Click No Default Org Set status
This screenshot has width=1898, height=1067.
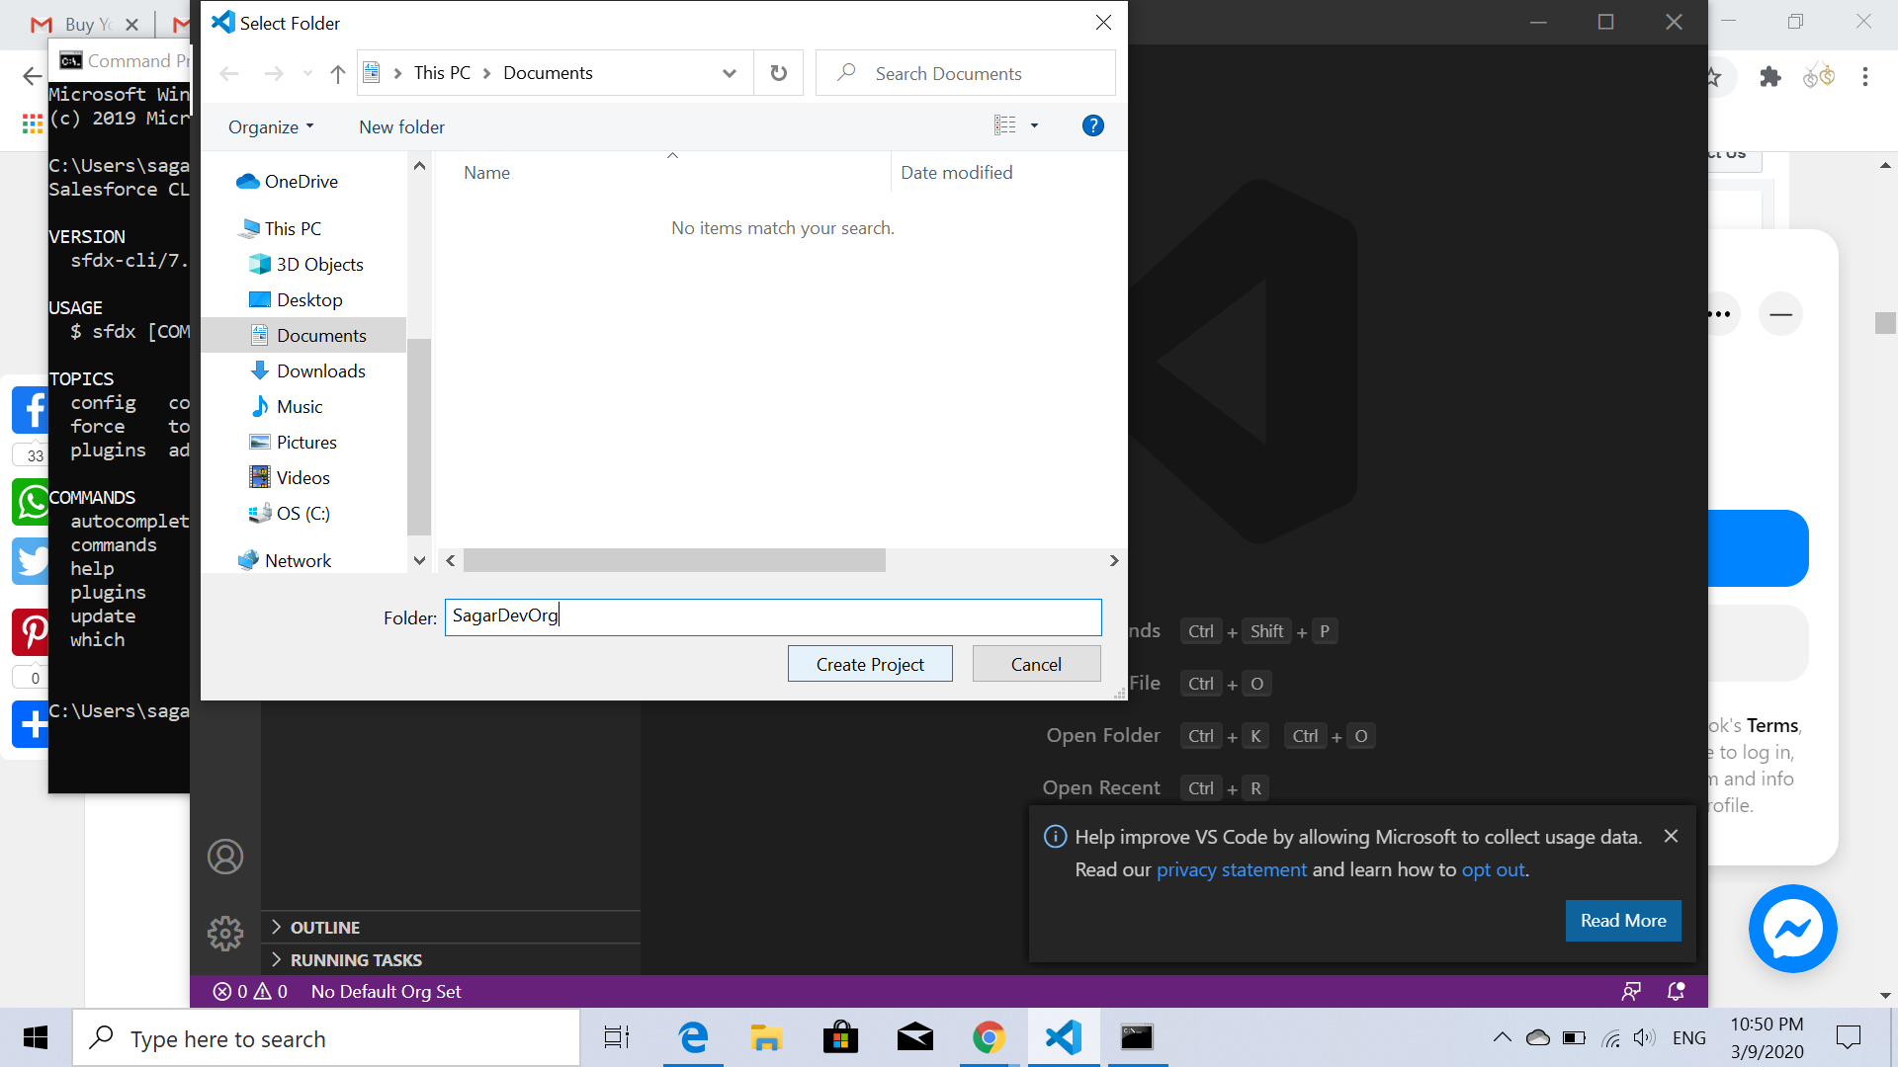[x=386, y=991]
